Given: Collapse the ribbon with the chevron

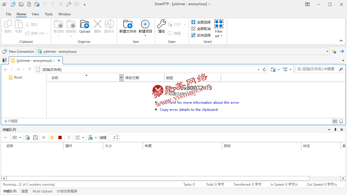Looking at the screenshot, I should [341, 41].
